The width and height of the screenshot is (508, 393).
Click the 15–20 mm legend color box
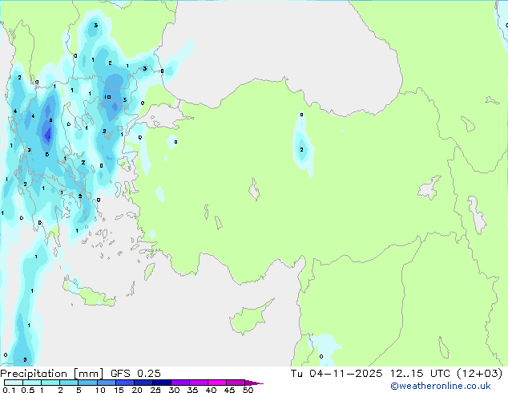click(124, 383)
